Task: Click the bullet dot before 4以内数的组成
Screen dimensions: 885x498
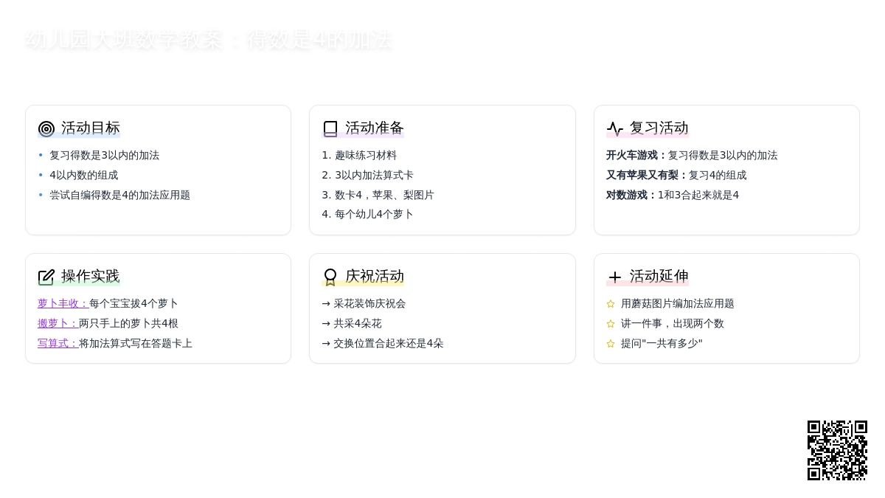Action: pyautogui.click(x=41, y=176)
